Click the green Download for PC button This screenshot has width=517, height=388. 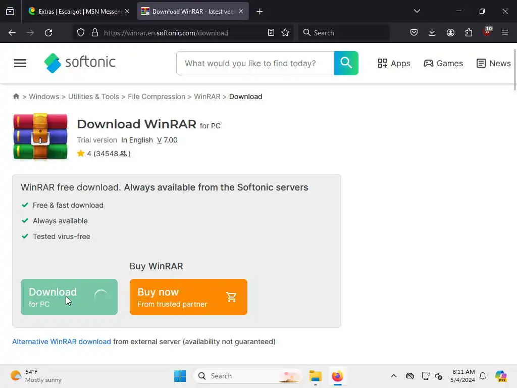69,297
